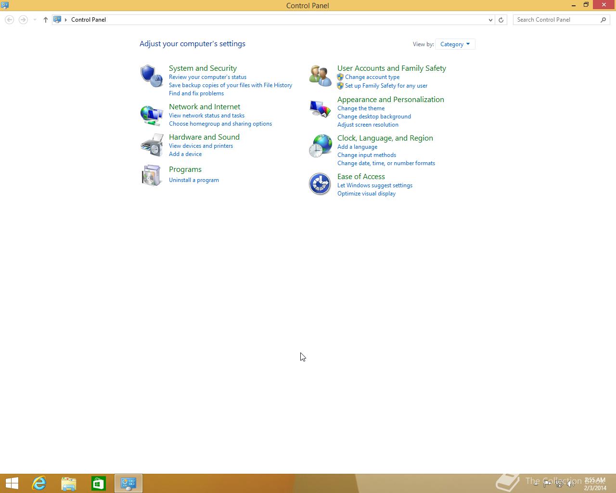Click the Forward navigation arrow

(23, 20)
